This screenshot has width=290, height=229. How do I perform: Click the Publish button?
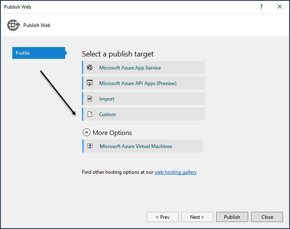(x=232, y=217)
